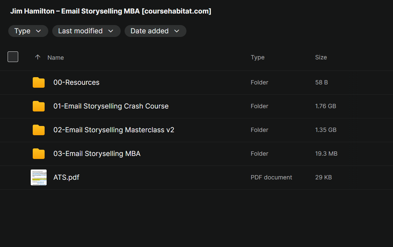Click the 01-Email Storyselling Crash Course folder icon

pos(39,106)
